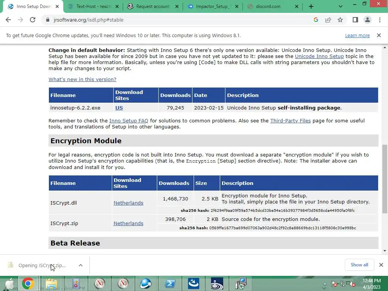This screenshot has height=291, width=388.
Task: Close the Request account tab
Action: point(177,6)
